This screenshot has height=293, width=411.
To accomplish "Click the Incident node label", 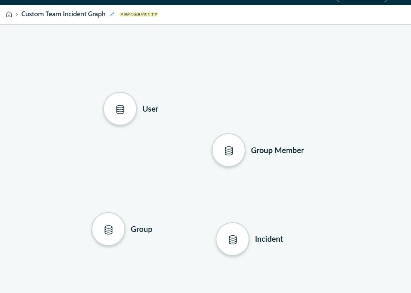I will pyautogui.click(x=269, y=239).
